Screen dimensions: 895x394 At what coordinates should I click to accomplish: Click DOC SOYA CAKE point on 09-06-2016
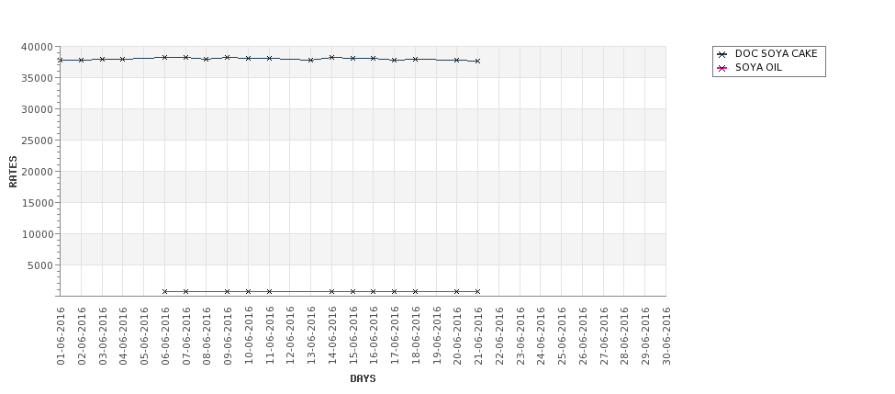[x=227, y=57]
